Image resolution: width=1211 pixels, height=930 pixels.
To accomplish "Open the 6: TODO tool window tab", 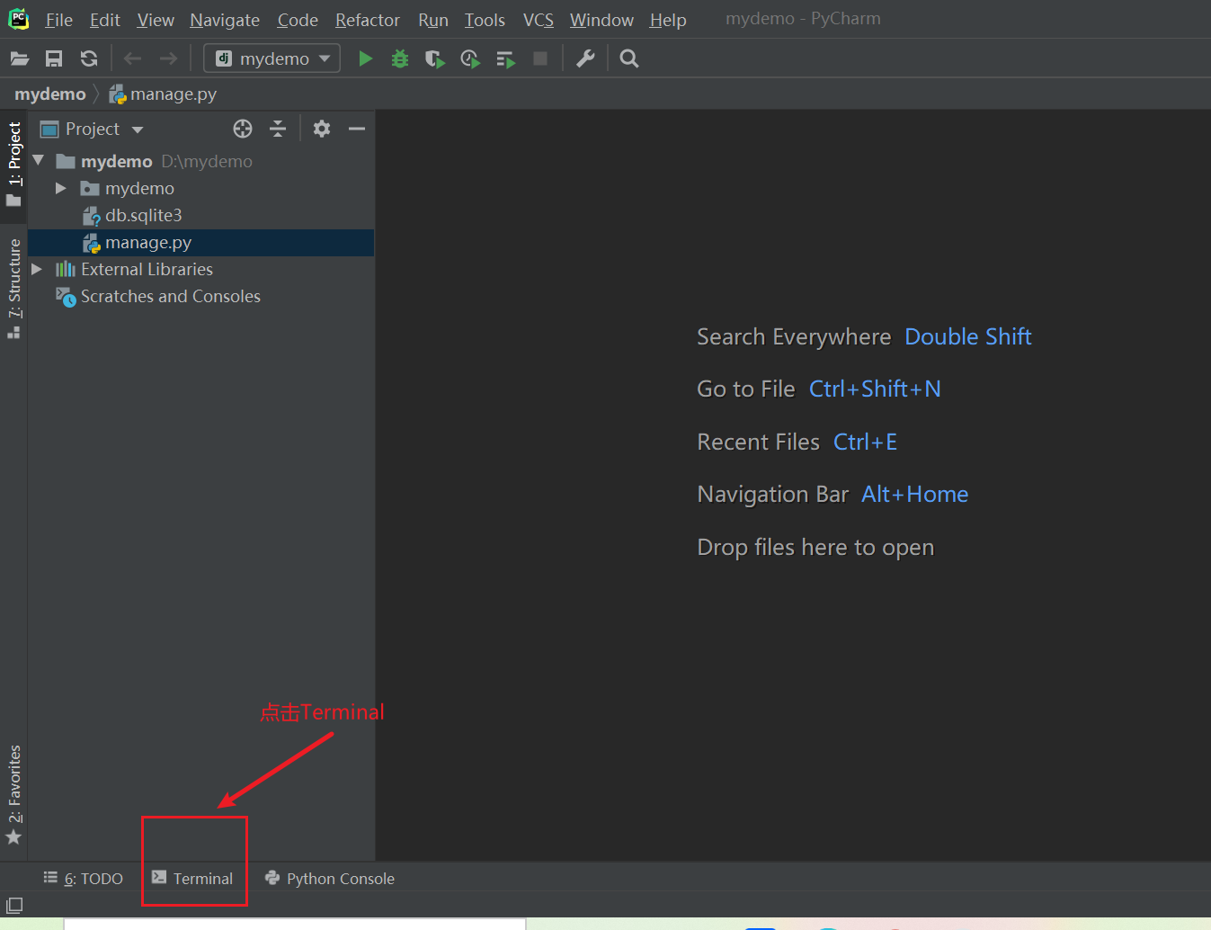I will [x=83, y=879].
